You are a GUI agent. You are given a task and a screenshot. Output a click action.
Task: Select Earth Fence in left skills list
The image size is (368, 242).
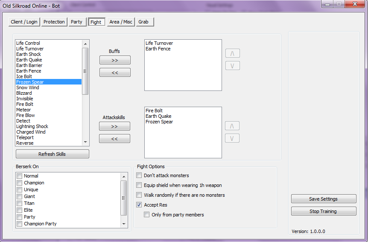click(x=49, y=71)
